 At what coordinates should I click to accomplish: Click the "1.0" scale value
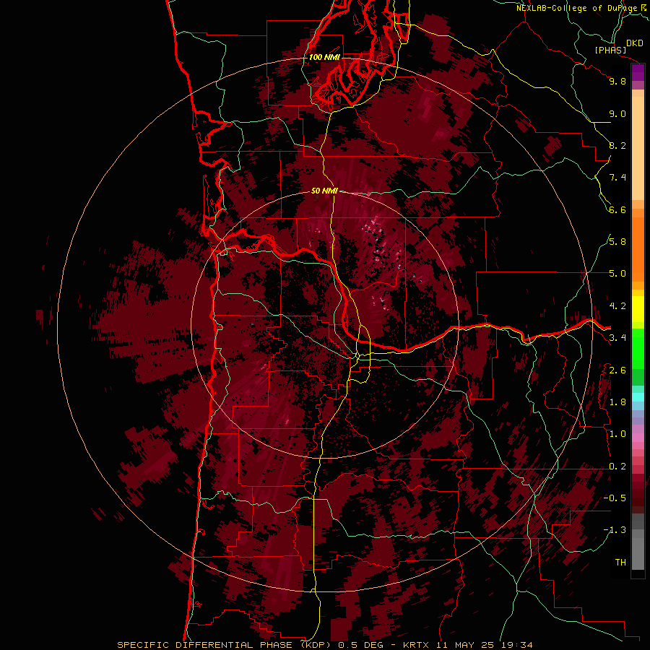(x=617, y=434)
